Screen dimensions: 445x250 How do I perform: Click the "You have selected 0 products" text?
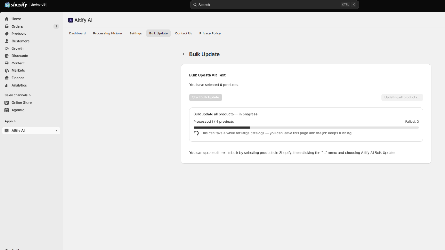coord(214,85)
